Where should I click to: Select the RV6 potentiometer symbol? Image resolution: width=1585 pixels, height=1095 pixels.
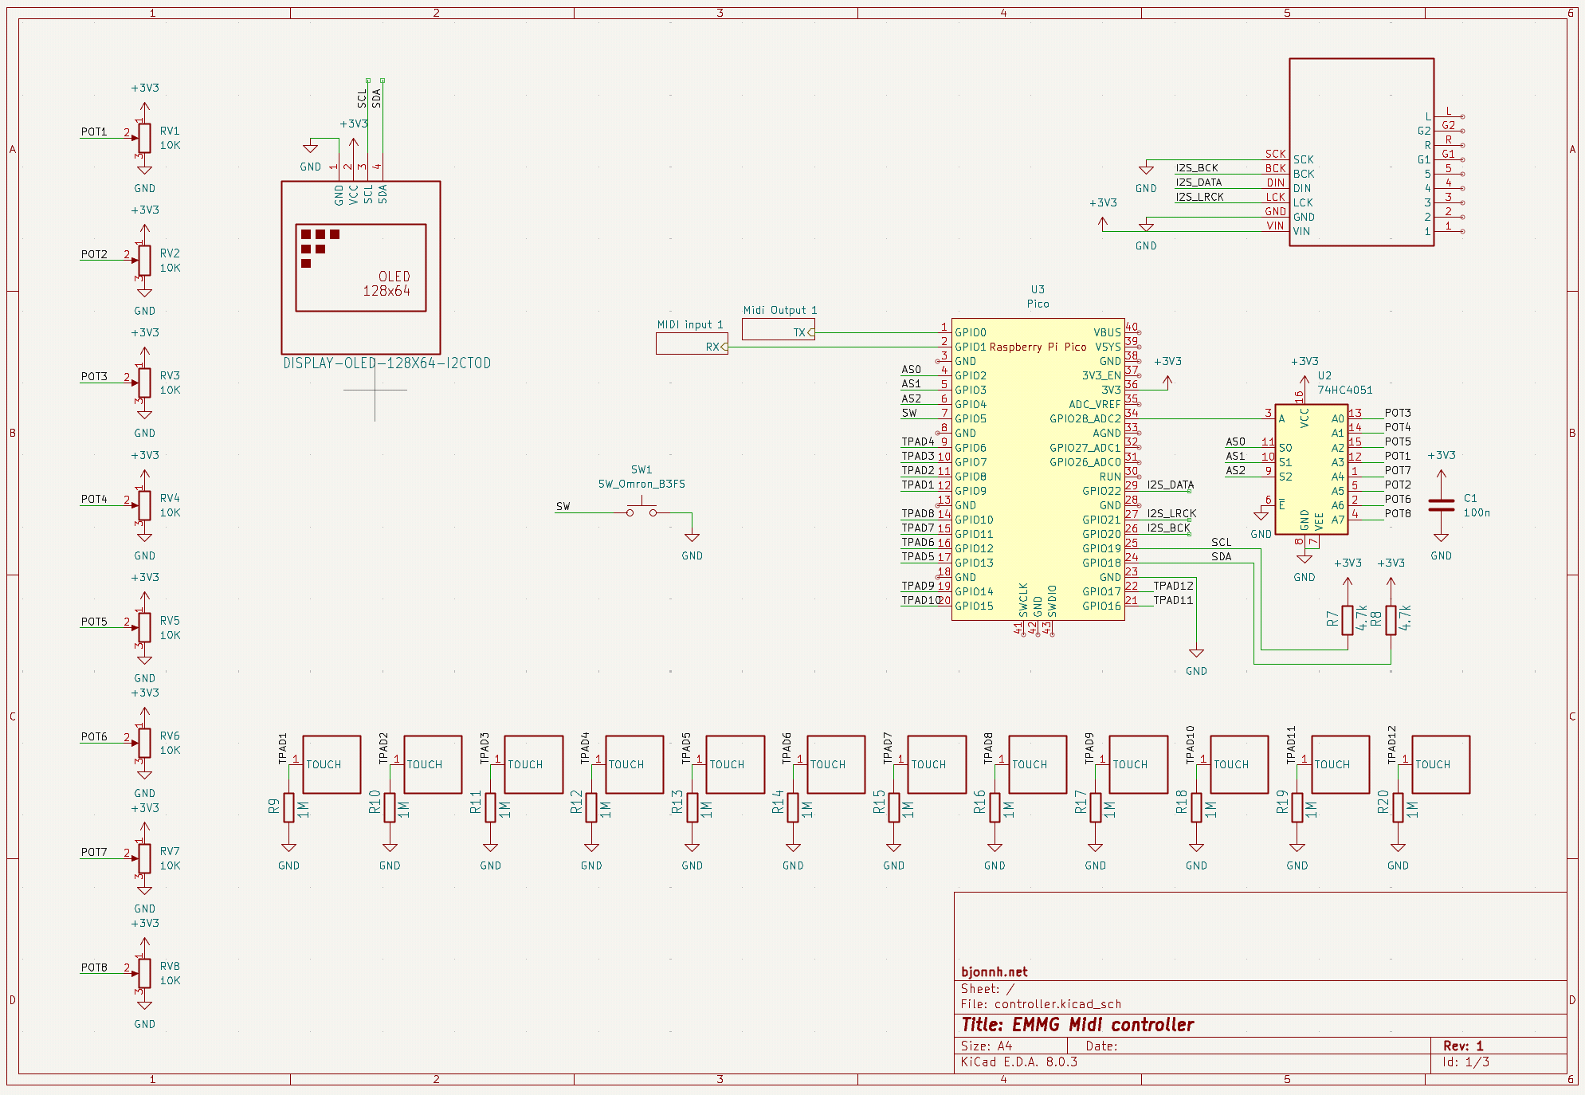click(144, 743)
